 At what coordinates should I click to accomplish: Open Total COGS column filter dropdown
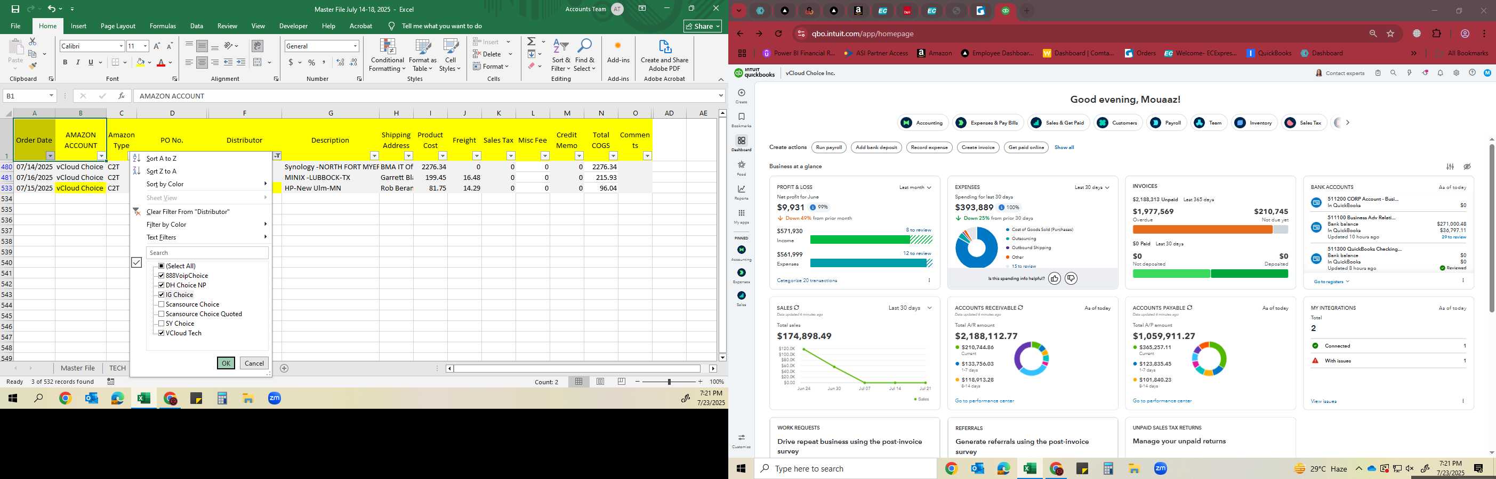[613, 156]
